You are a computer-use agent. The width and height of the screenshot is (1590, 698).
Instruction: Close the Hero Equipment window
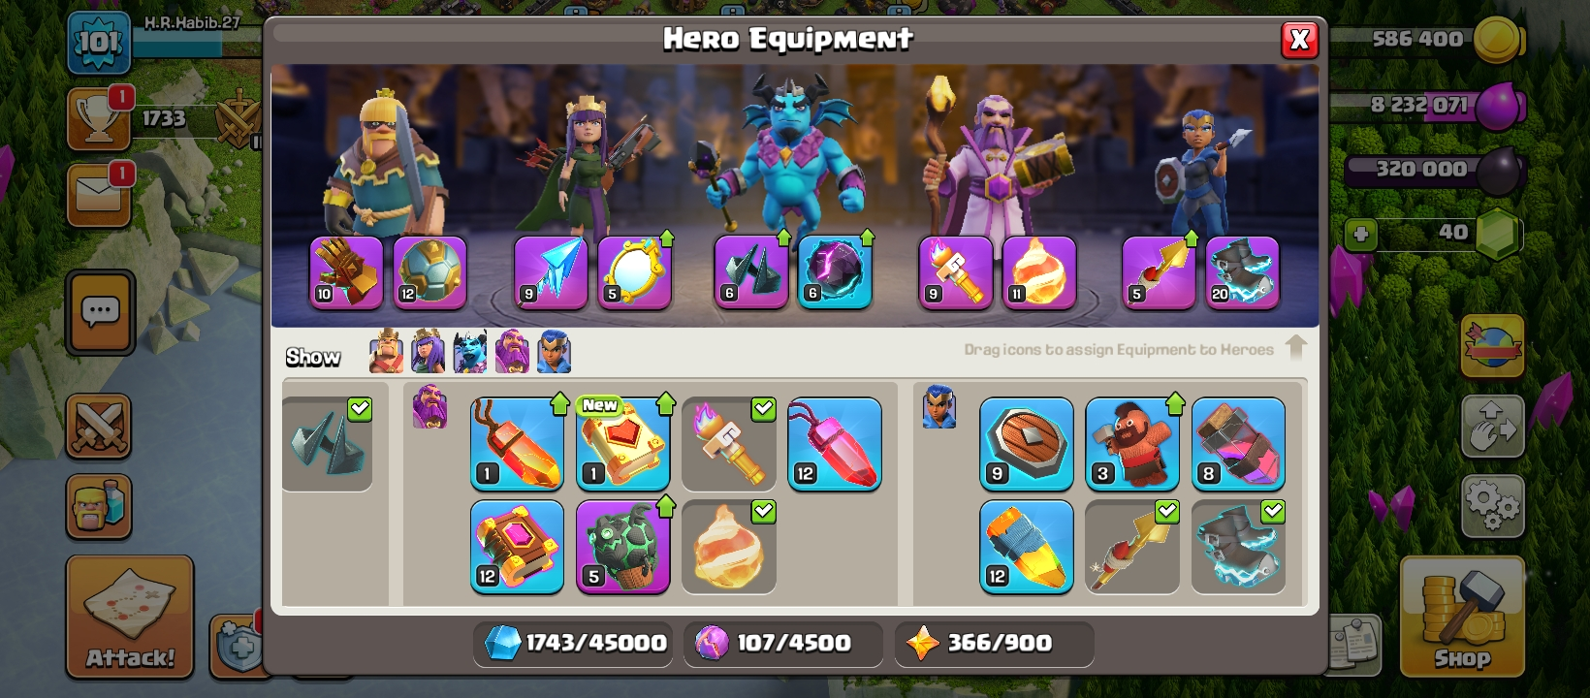click(x=1299, y=40)
